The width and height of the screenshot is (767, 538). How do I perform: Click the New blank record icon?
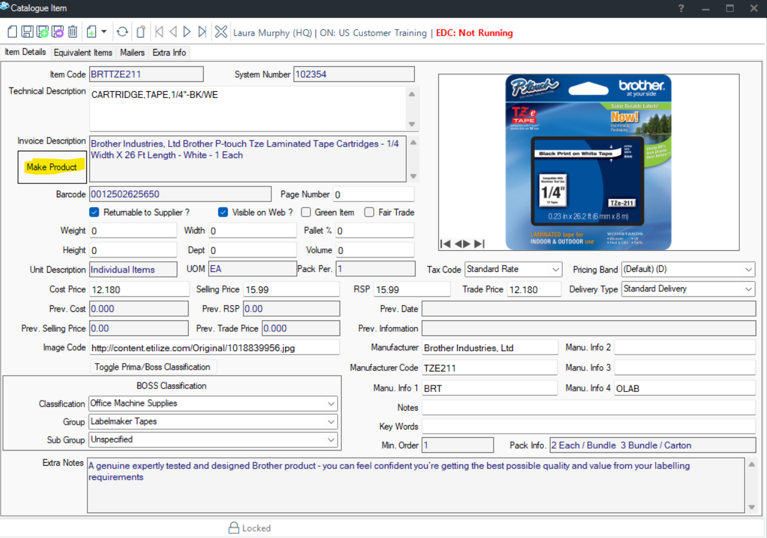pyautogui.click(x=12, y=32)
